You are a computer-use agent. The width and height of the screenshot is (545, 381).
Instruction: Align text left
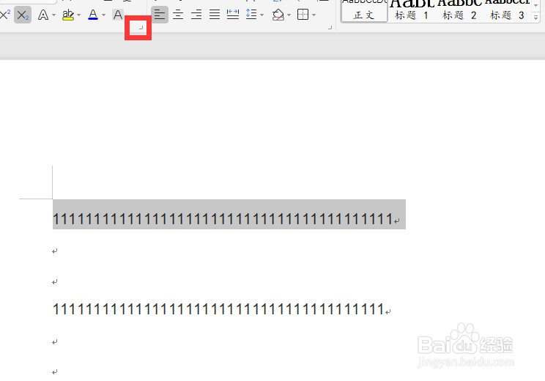(160, 15)
